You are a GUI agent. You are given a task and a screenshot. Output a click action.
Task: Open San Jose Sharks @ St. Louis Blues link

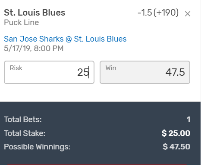[65, 39]
